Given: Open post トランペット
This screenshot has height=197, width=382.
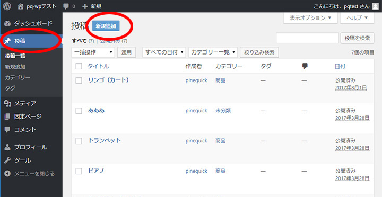Looking at the screenshot, I should click(105, 140).
